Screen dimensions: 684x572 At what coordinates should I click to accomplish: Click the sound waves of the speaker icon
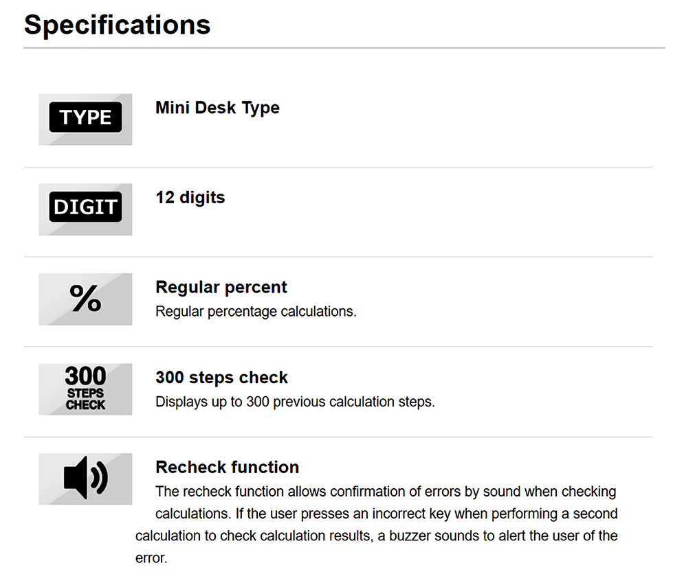click(100, 477)
